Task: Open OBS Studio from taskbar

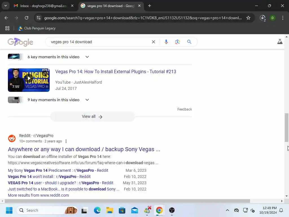Action: (172, 210)
